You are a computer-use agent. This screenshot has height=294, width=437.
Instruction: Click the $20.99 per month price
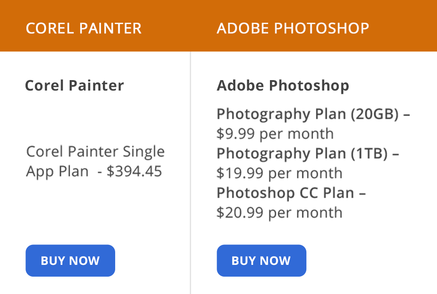pyautogui.click(x=279, y=212)
